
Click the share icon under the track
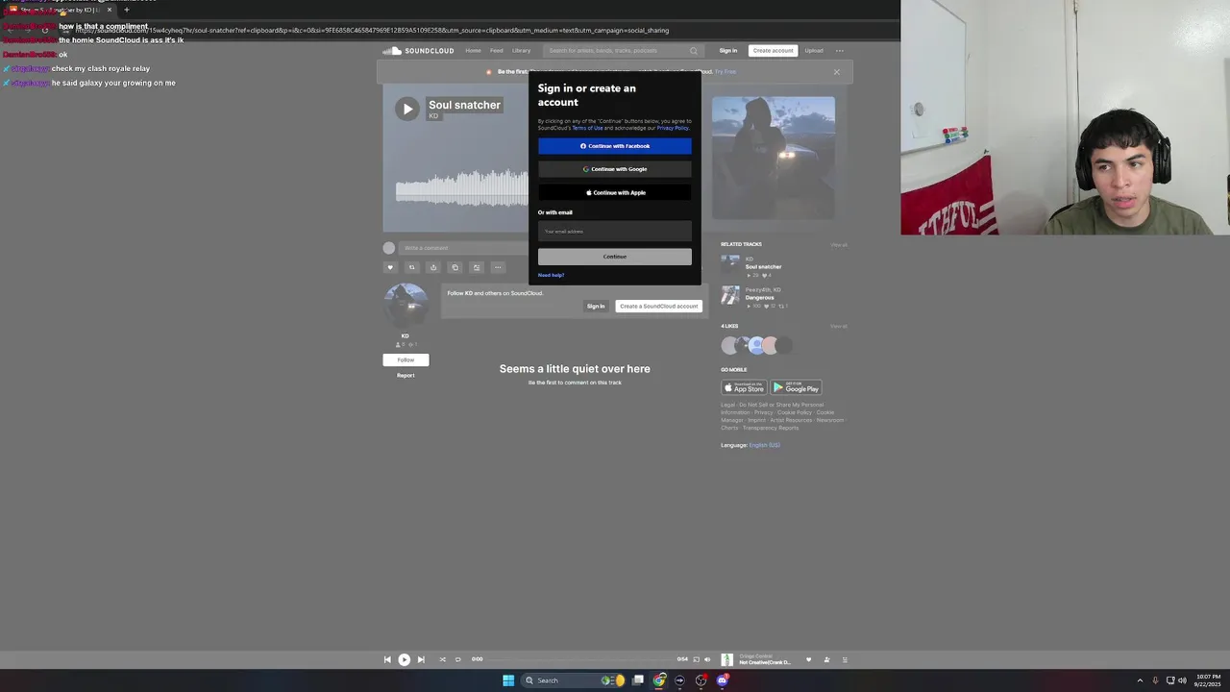433,267
